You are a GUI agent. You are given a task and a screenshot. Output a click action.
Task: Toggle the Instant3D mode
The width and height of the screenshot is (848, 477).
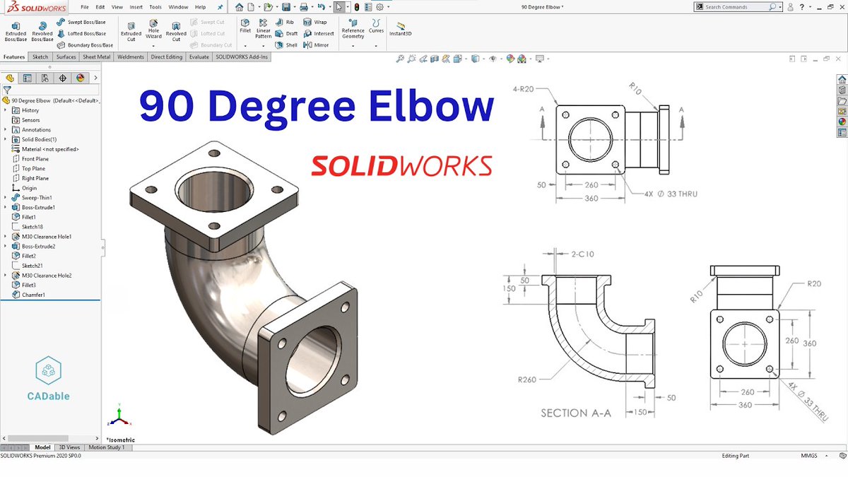pyautogui.click(x=401, y=28)
